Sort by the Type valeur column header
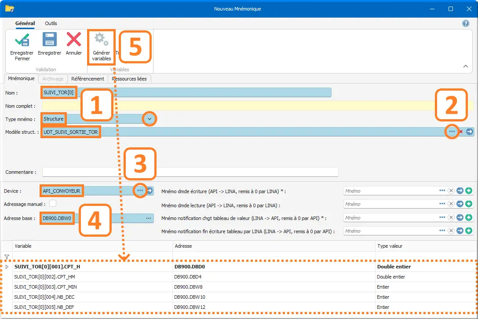The width and height of the screenshot is (478, 319). coord(426,246)
